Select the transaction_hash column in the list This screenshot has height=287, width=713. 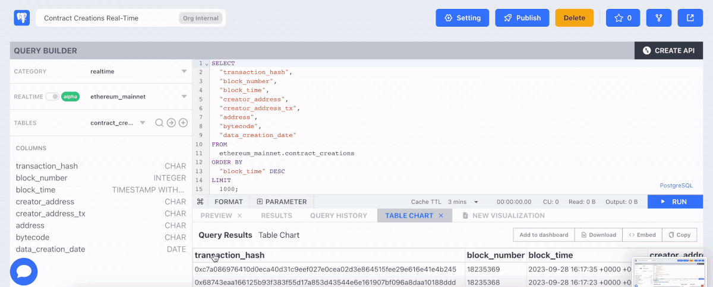101,166
